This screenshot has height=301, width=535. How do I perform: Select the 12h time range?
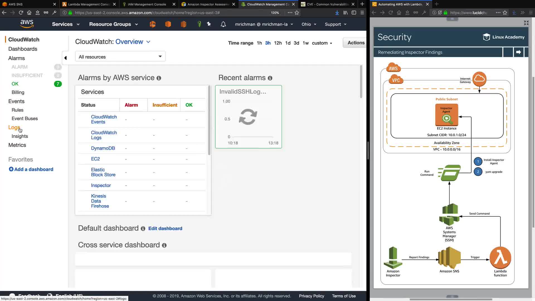click(x=278, y=43)
